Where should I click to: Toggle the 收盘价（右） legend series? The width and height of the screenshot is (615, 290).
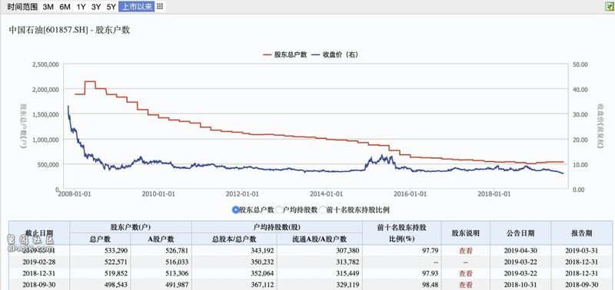[334, 54]
